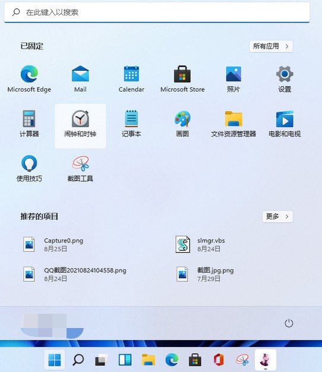The image size is (322, 372).
Task: Open user account profile area
Action: pos(52,326)
